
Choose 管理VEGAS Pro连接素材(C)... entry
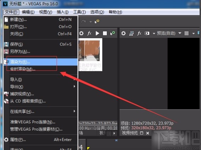tap(40, 129)
